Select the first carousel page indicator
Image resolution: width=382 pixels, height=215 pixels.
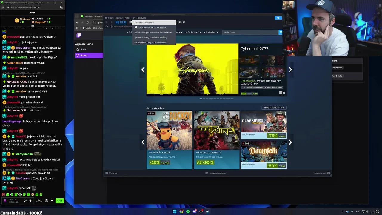[201, 99]
